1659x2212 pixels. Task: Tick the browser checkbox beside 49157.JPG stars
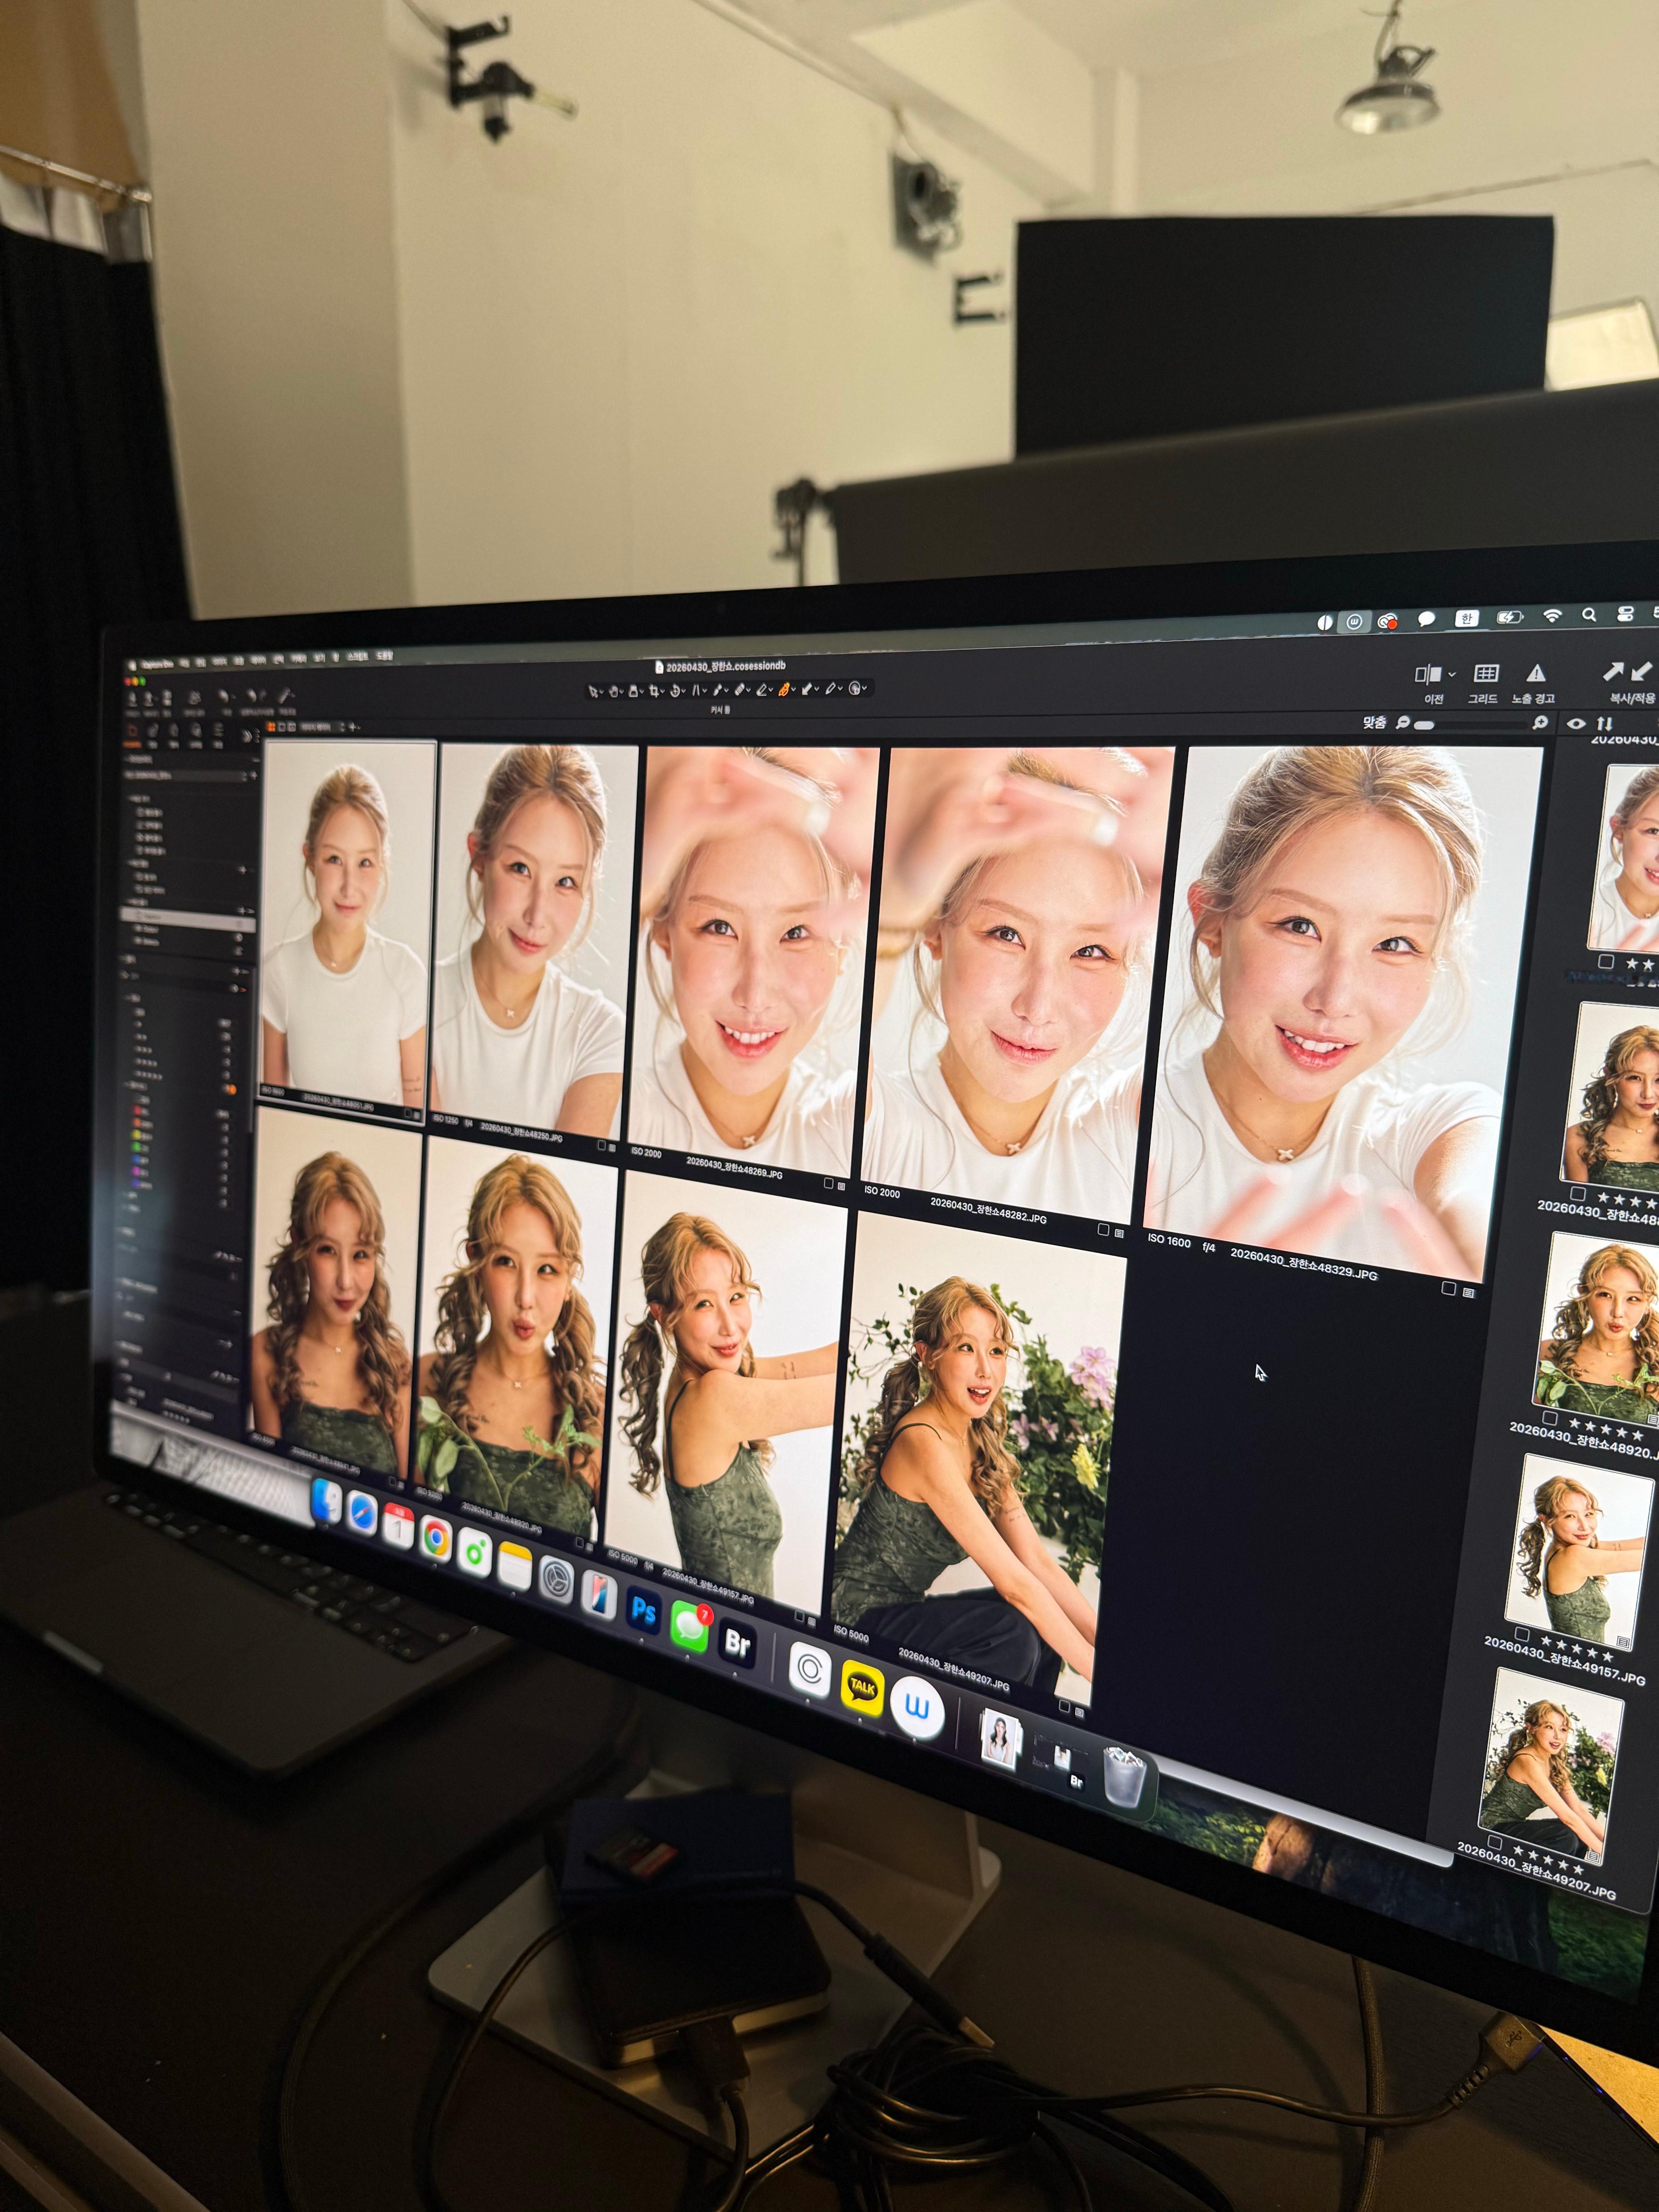(1521, 1634)
